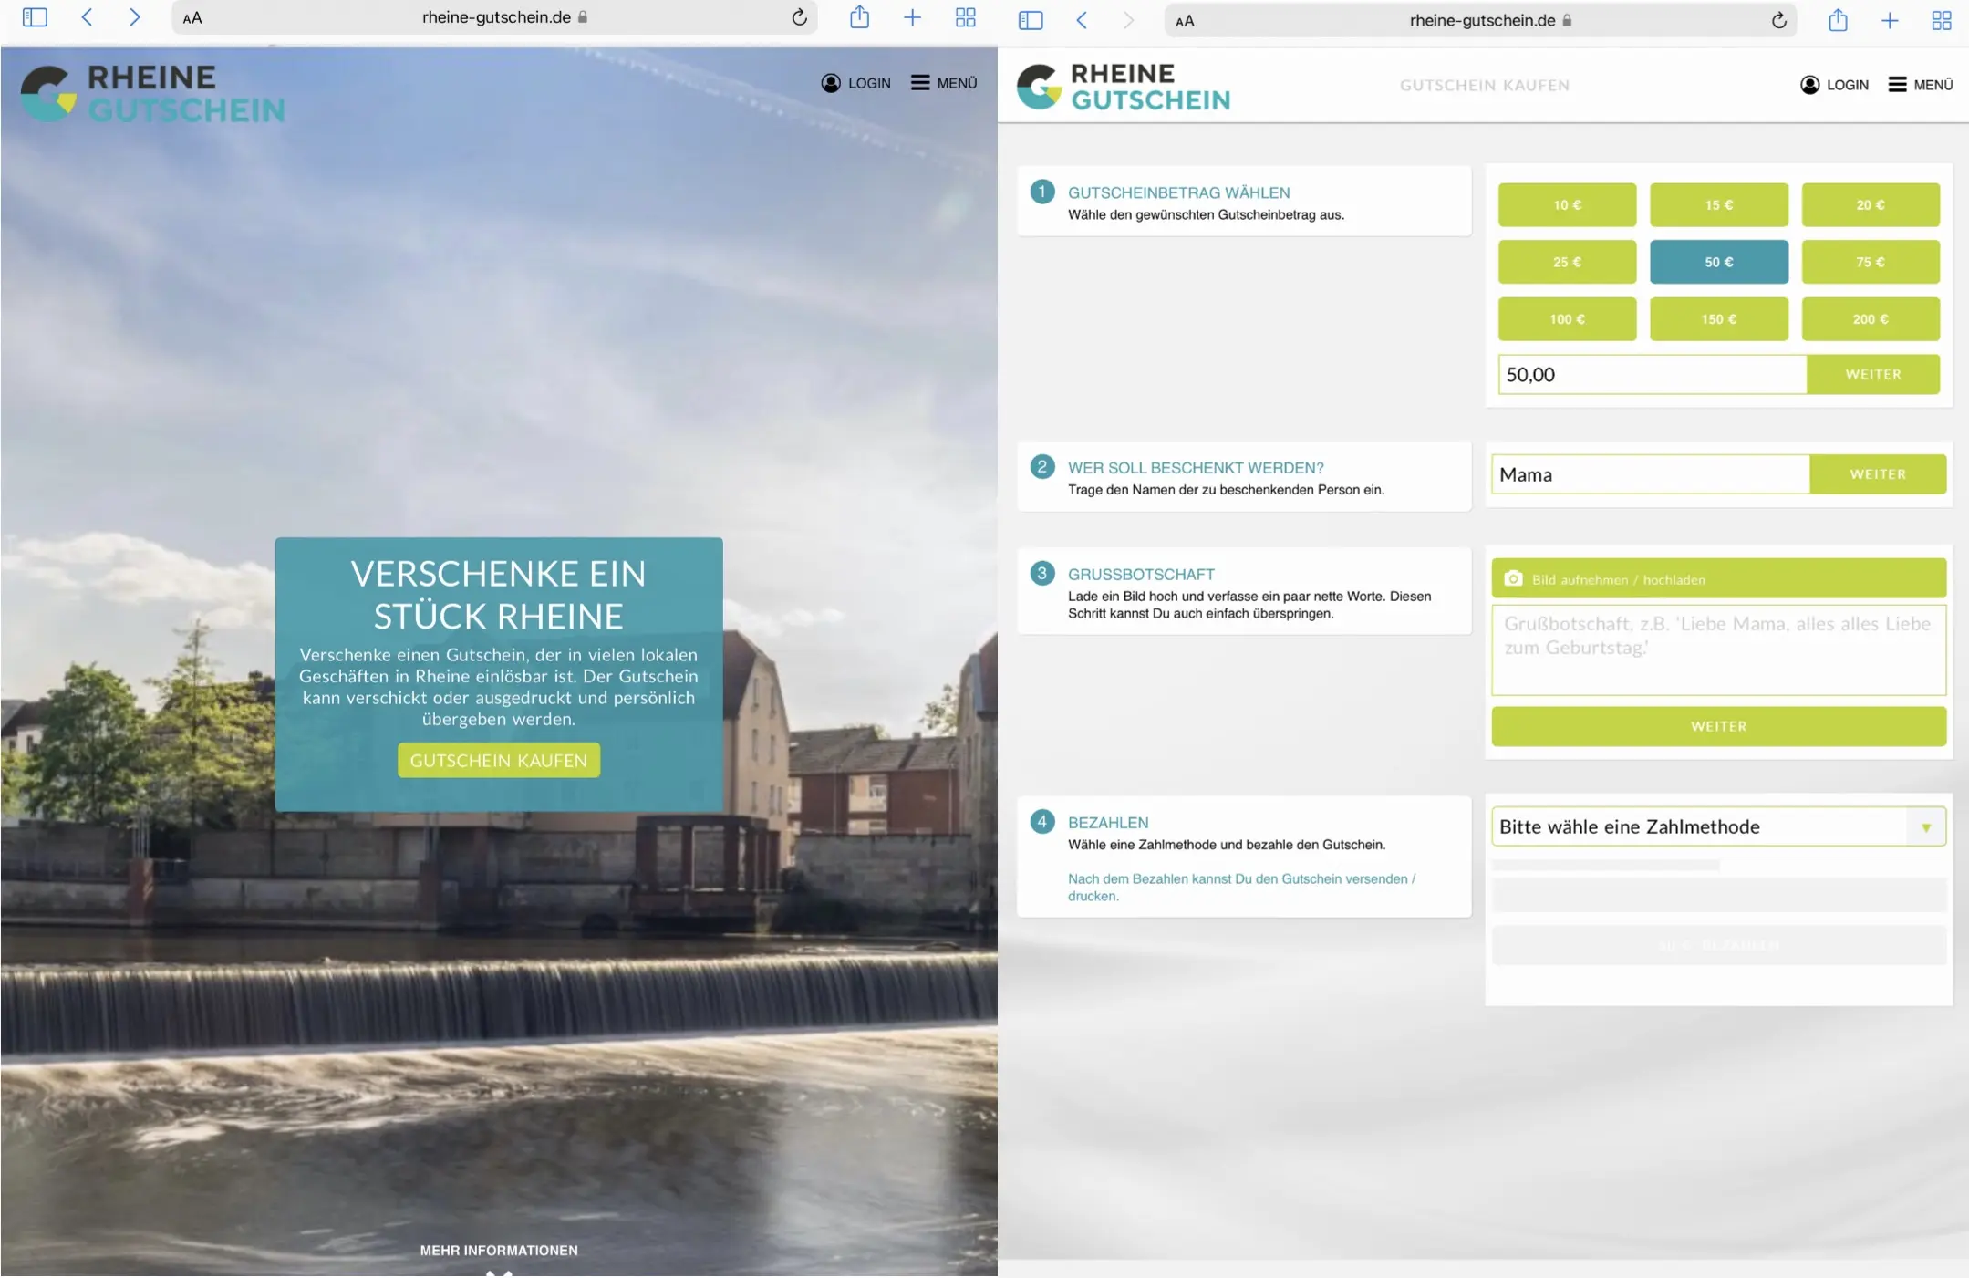
Task: Click the share icon in left browser
Action: coord(859,17)
